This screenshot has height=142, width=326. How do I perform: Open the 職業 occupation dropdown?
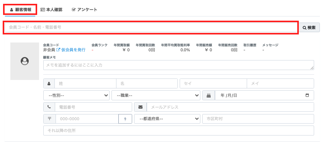pyautogui.click(x=156, y=95)
